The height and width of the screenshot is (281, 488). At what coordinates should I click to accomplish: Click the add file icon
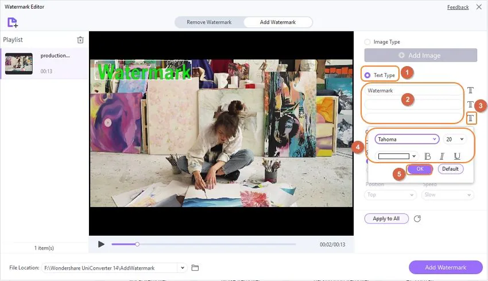tap(13, 22)
